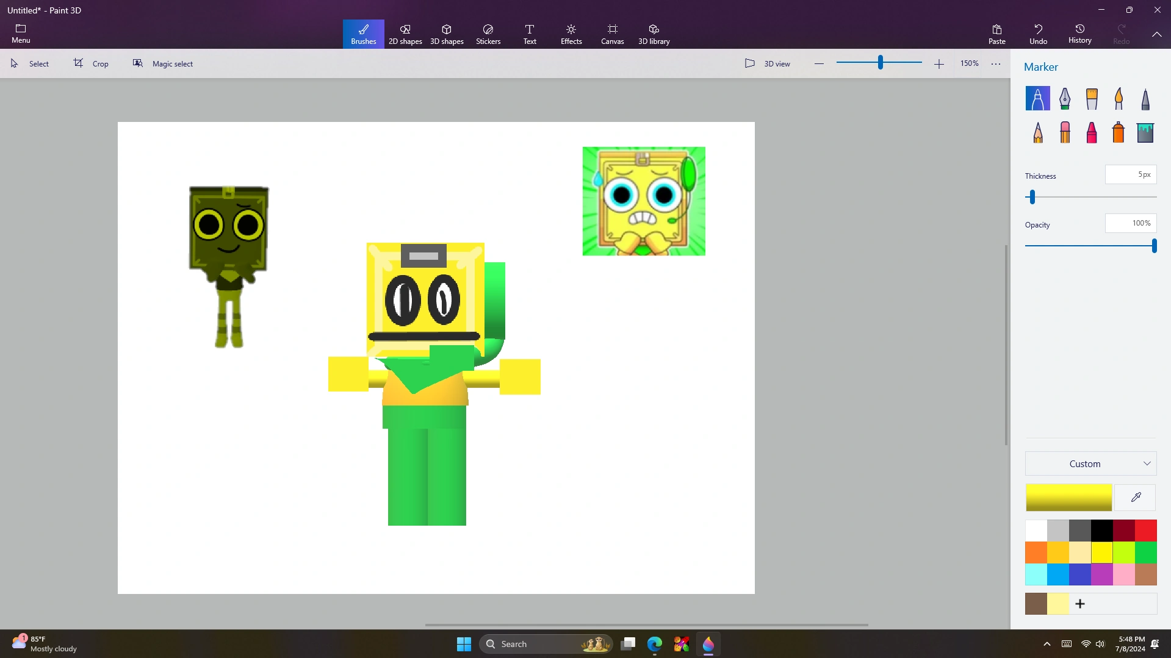Select the Spray can tool
Viewport: 1171px width, 658px height.
point(1119,132)
